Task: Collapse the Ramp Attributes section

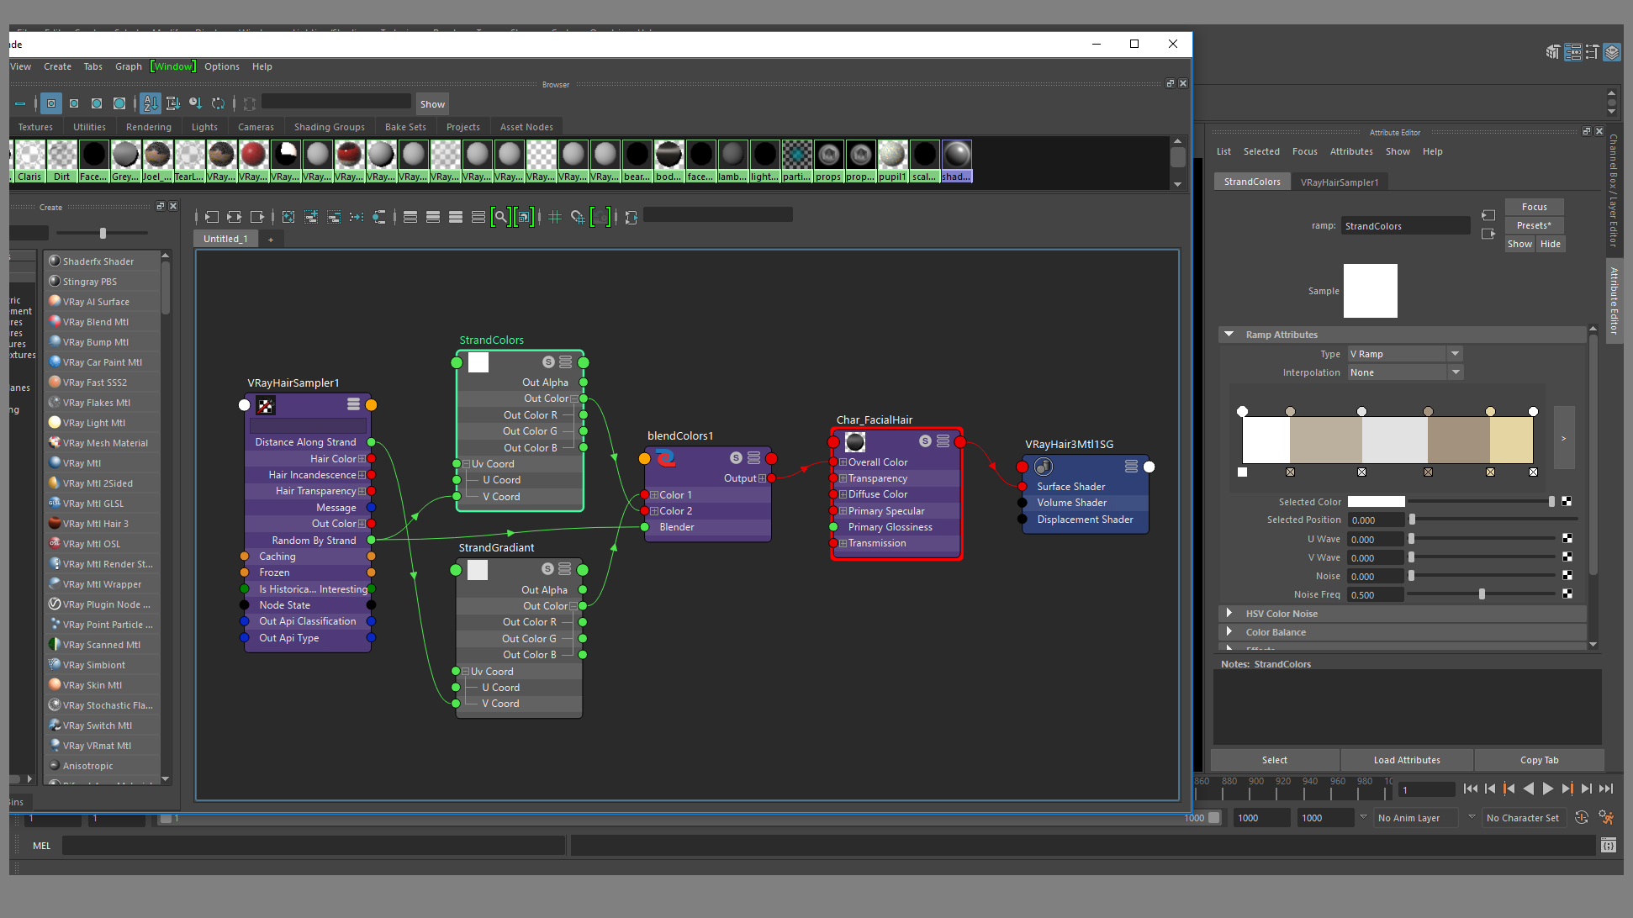Action: pos(1229,335)
